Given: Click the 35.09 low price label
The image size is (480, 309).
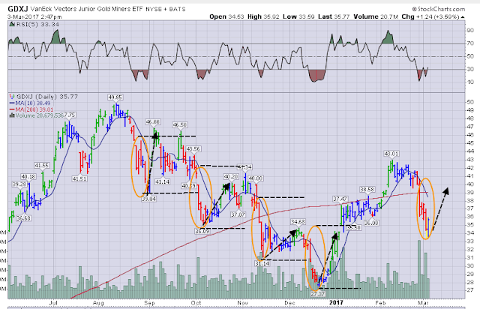Looking at the screenshot, I should tap(202, 231).
